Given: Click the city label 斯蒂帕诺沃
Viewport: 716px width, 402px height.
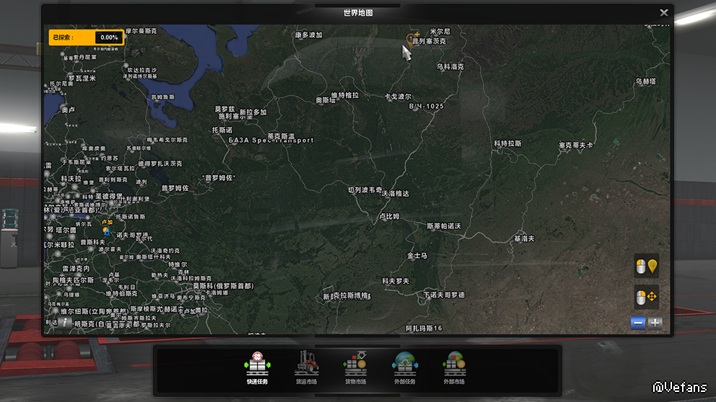Looking at the screenshot, I should click(x=444, y=226).
